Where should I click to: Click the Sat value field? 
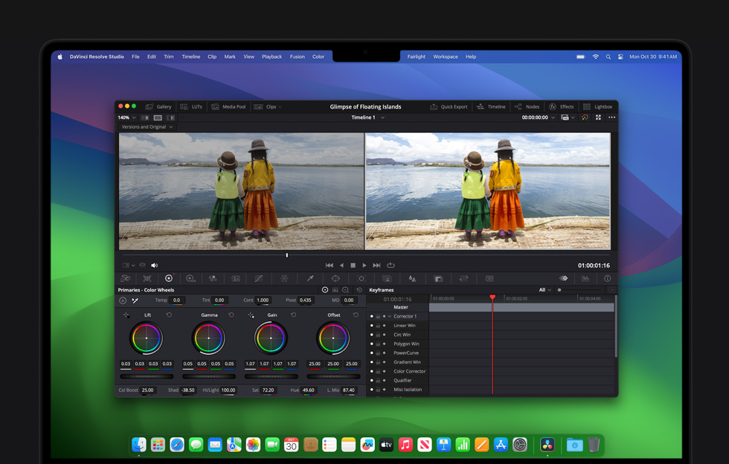point(269,390)
